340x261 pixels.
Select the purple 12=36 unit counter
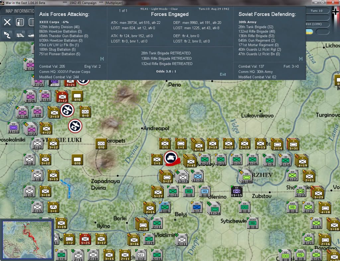point(22,112)
